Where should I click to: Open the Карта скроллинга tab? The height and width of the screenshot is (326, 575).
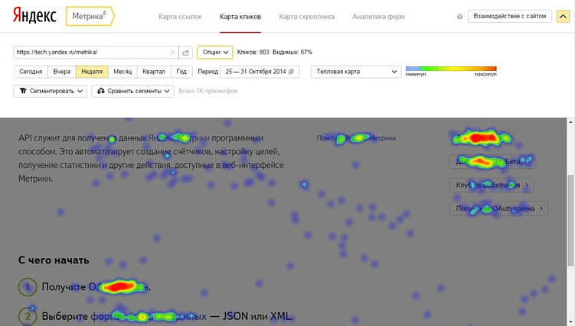click(306, 17)
